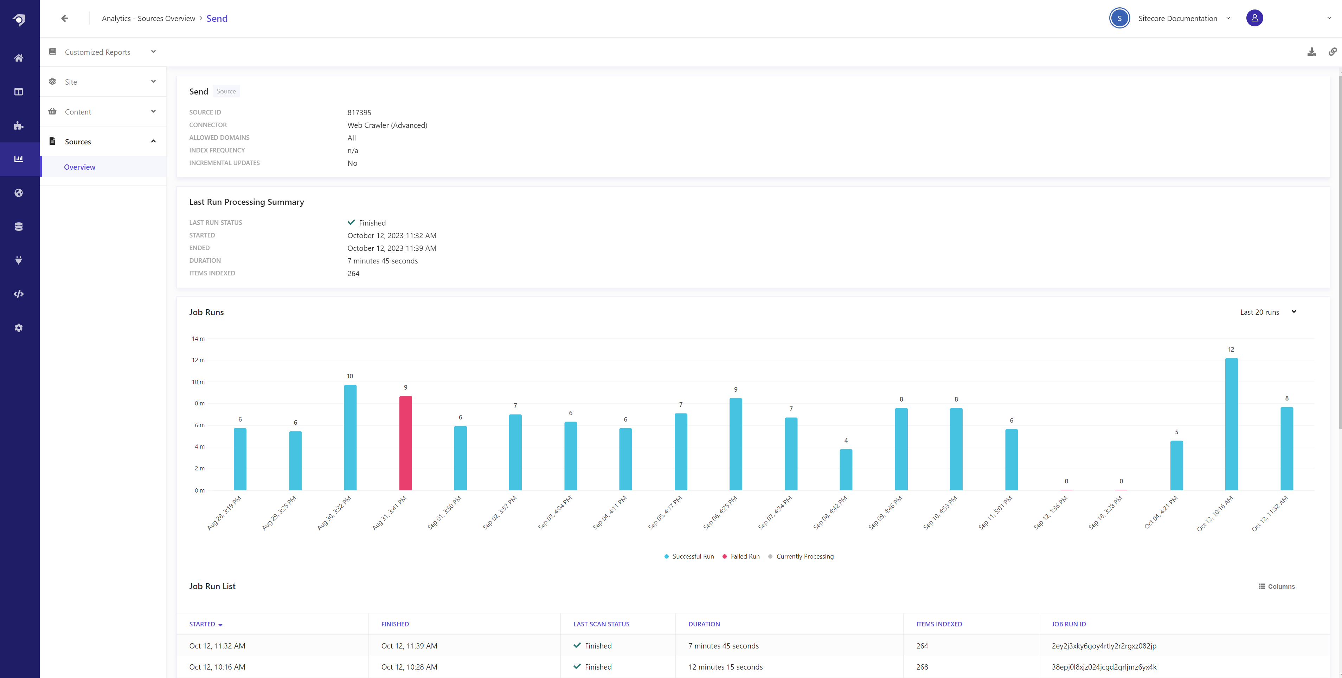The height and width of the screenshot is (678, 1342).
Task: Select job run ID 38epj0l8xjz024jcgd2grljmz6yx4k
Action: tap(1104, 667)
